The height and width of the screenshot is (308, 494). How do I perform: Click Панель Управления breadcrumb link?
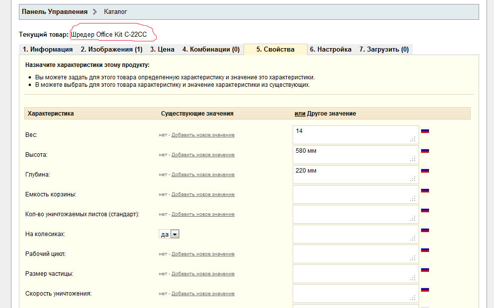tap(55, 11)
